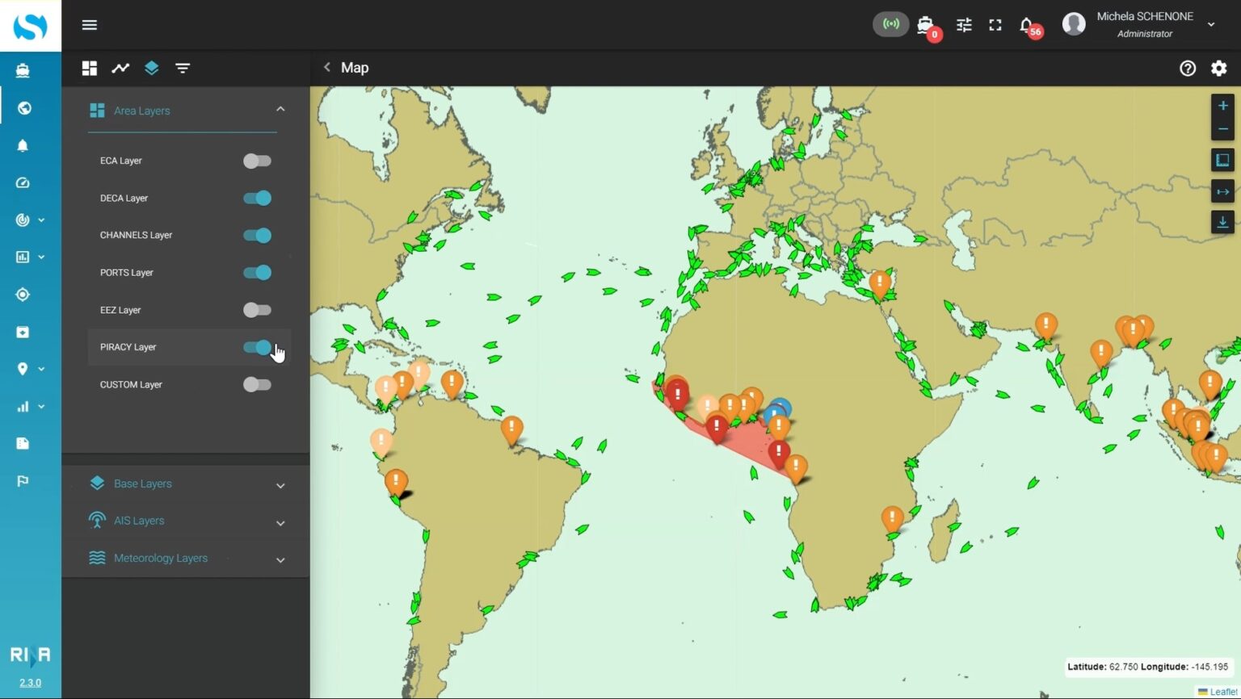
Task: Click the 2.3.0 version link
Action: pyautogui.click(x=30, y=682)
